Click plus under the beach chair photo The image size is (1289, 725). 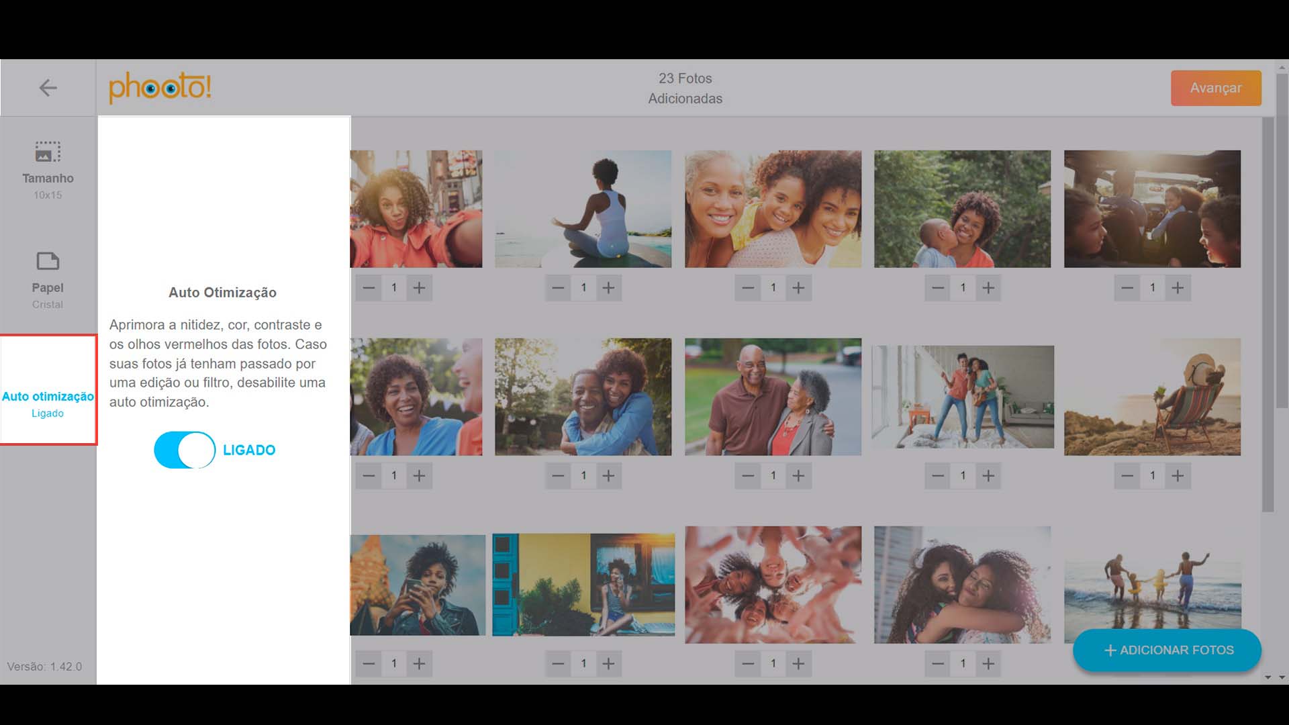pyautogui.click(x=1178, y=476)
